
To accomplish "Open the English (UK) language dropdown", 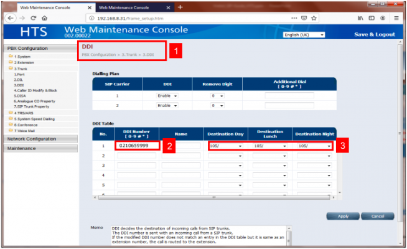I will [304, 35].
